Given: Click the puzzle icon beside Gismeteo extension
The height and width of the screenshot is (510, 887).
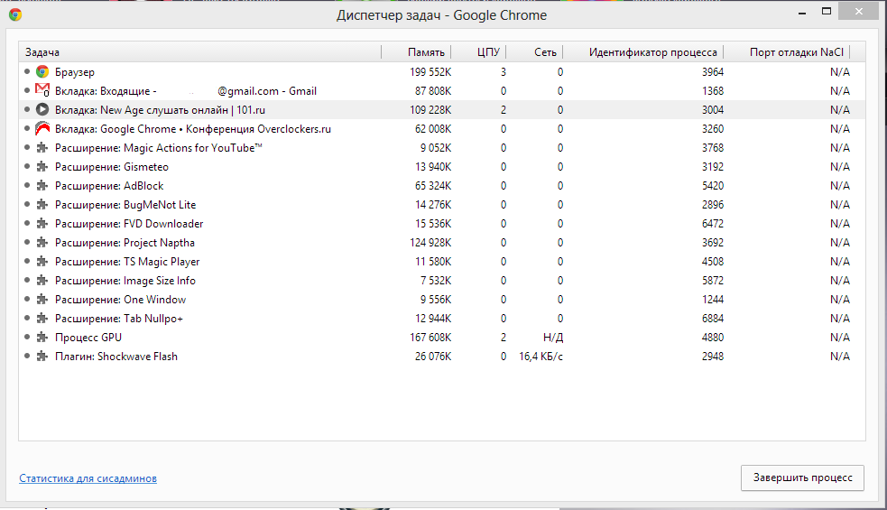Looking at the screenshot, I should [x=42, y=167].
